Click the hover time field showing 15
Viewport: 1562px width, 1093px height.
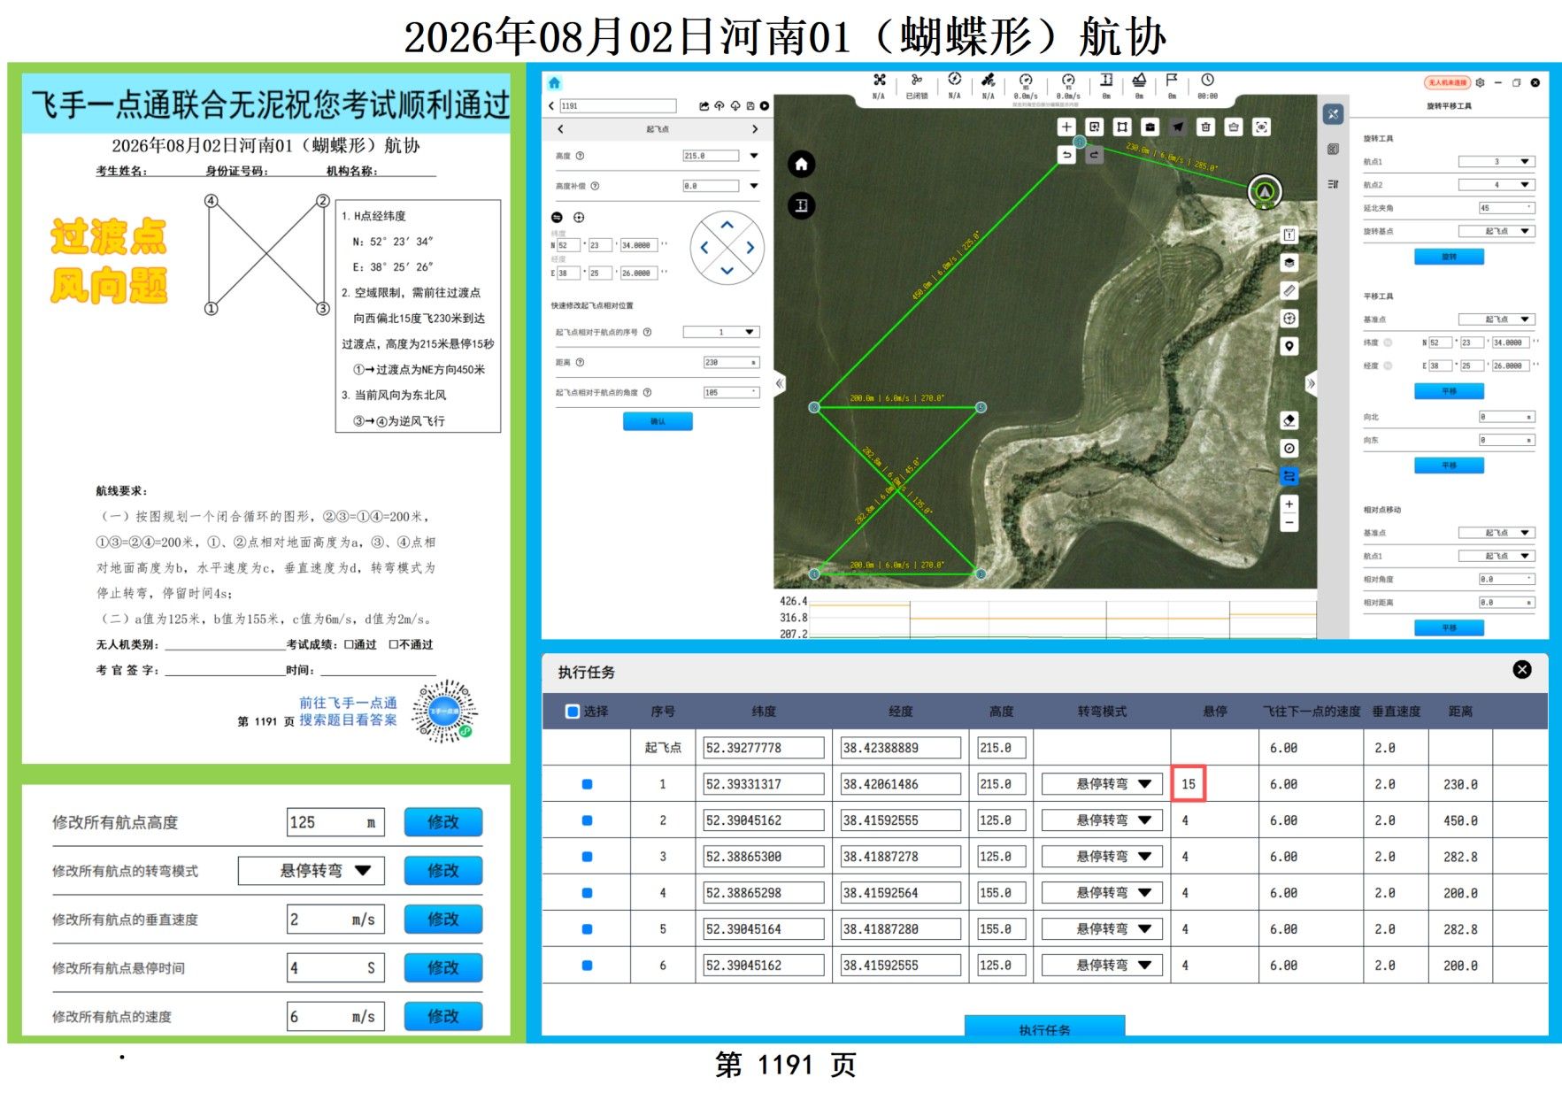click(x=1189, y=784)
